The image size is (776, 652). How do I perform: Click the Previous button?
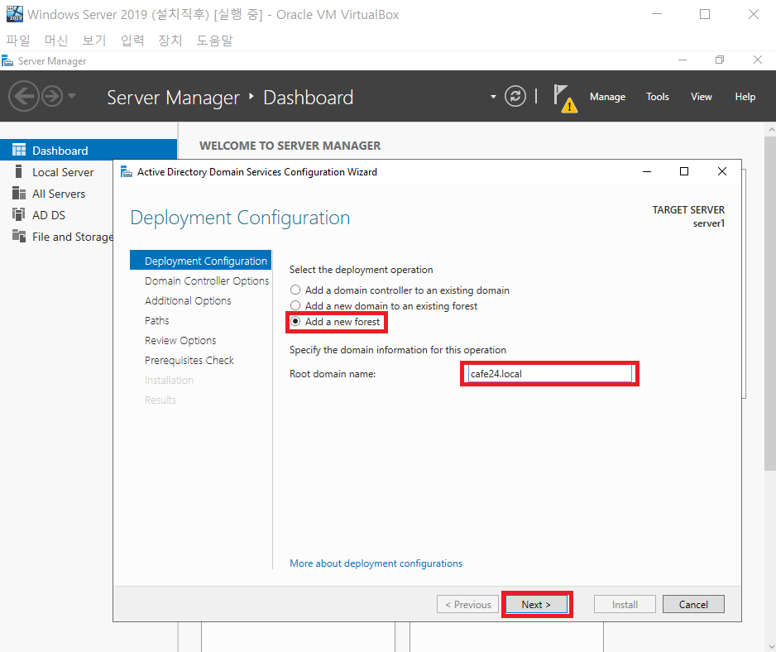click(467, 605)
